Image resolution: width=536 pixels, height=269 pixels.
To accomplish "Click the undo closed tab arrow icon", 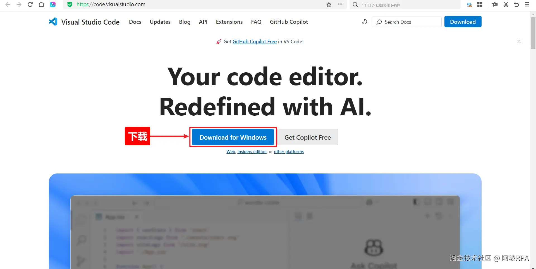I will 516,4.
